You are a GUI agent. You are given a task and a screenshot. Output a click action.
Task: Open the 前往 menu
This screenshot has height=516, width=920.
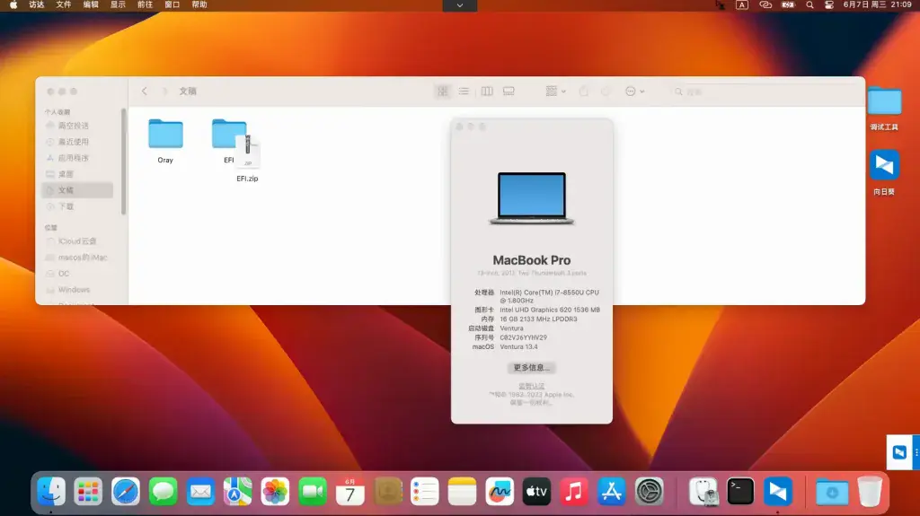click(145, 4)
